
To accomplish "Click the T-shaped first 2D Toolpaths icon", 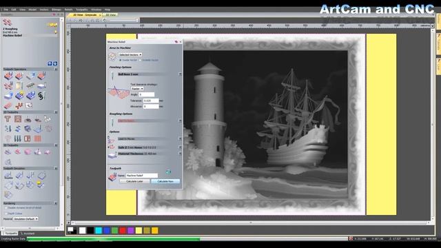I will click(8, 119).
